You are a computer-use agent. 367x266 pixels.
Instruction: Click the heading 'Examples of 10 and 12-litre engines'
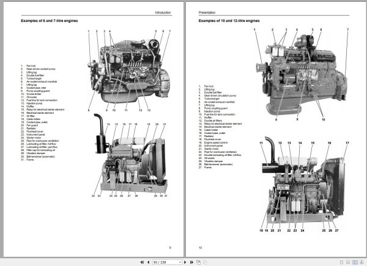click(229, 21)
